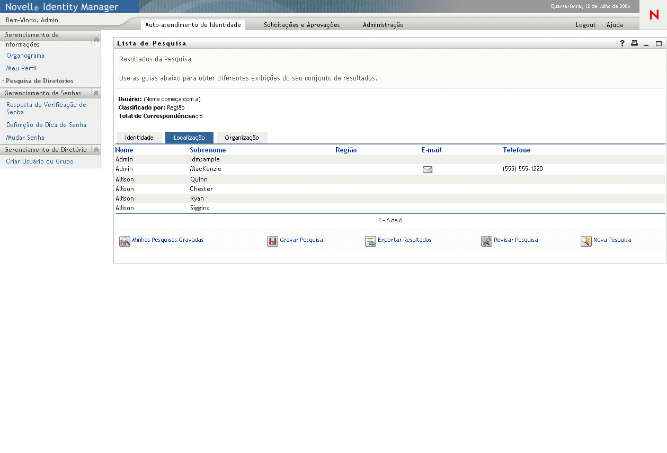667x453 pixels.
Task: Click Bem-Vindo, Admin greeting text
Action: [32, 20]
